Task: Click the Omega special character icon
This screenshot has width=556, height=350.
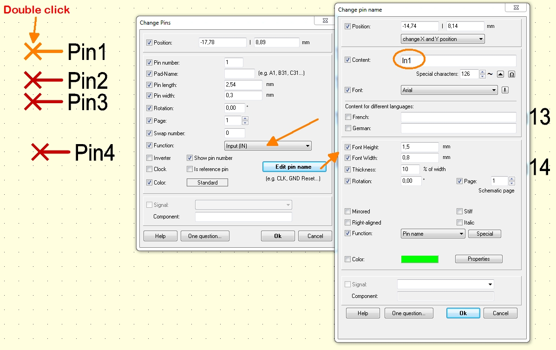Action: point(512,74)
